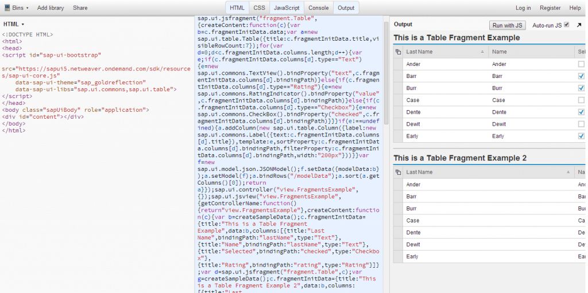This screenshot has height=293, width=588.
Task: Click the pop-out arrow in Output panel
Action: tap(579, 25)
